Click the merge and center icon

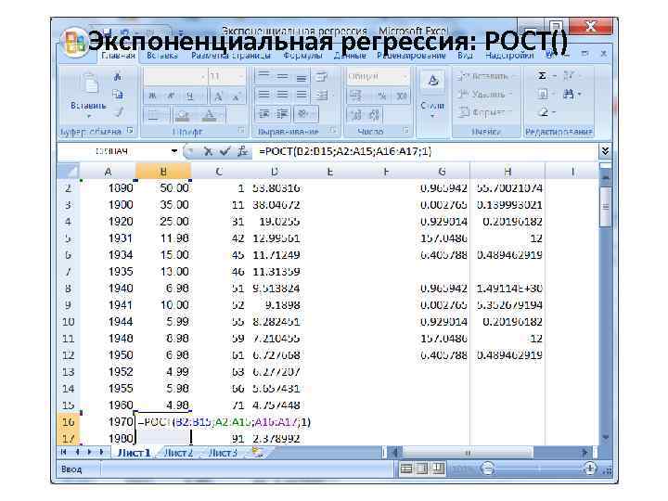point(323,95)
